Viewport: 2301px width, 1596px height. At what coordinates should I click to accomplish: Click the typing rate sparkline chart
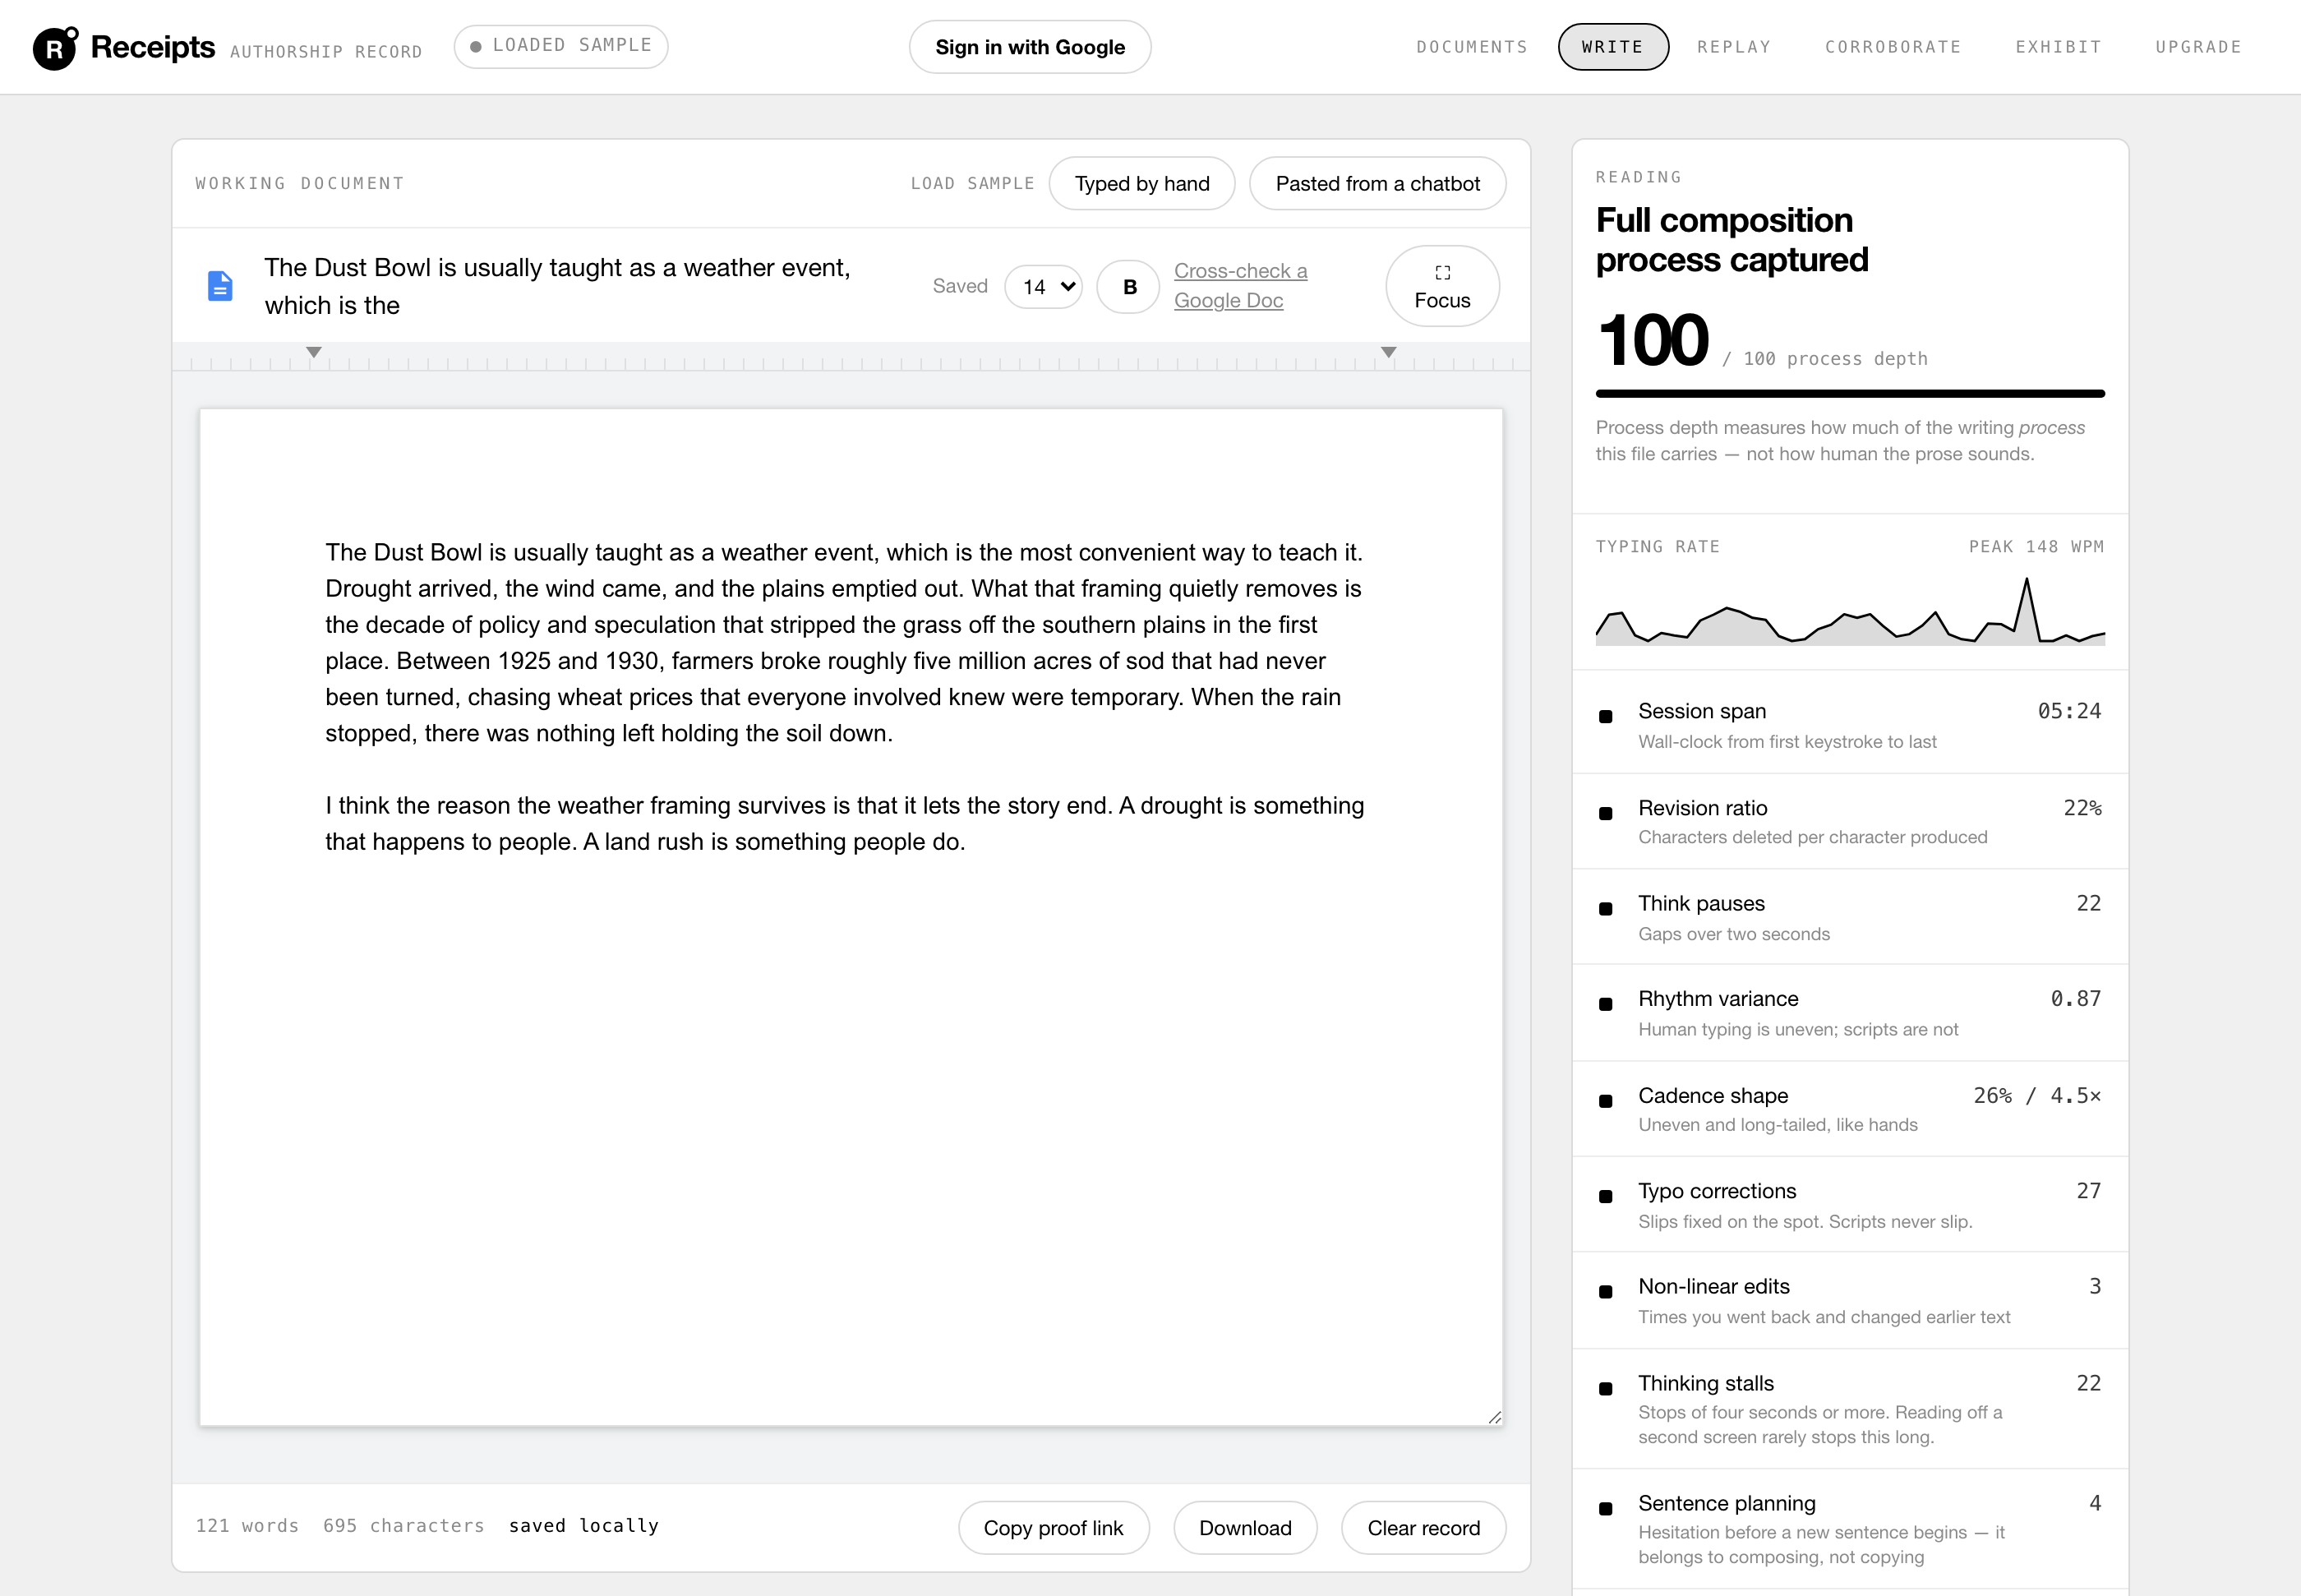1850,611
